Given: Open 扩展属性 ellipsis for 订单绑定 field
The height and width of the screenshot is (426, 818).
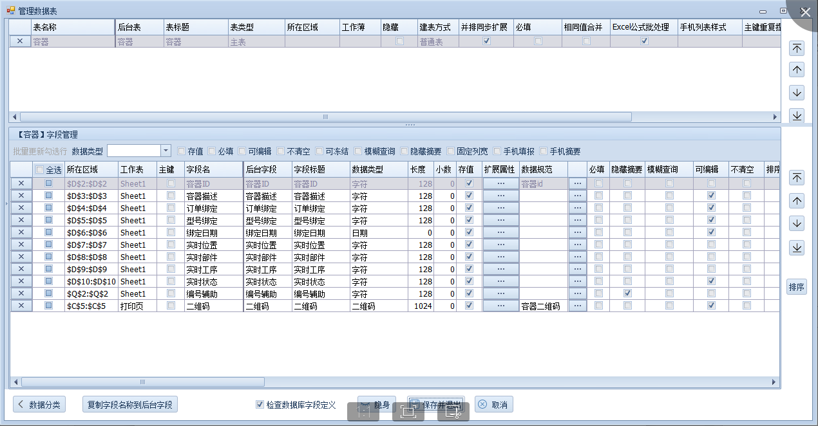Looking at the screenshot, I should tap(500, 208).
